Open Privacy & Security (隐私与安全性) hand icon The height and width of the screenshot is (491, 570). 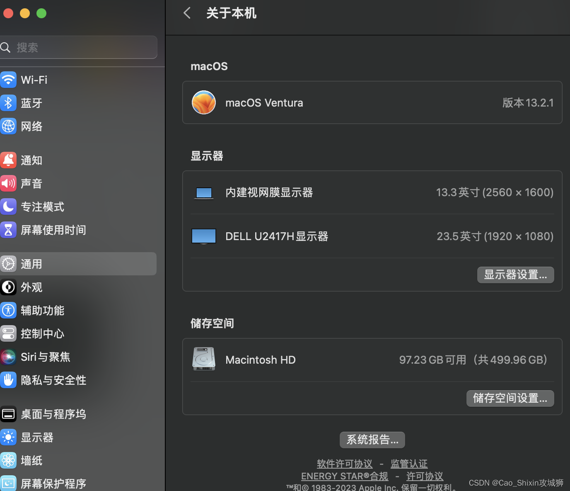[8, 380]
